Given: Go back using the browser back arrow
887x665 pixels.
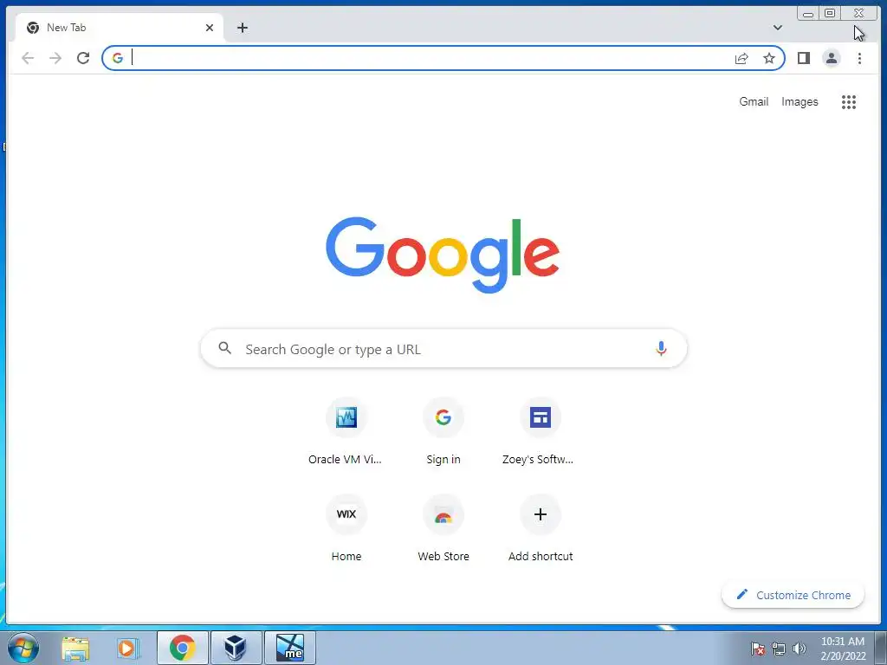Looking at the screenshot, I should click(28, 58).
